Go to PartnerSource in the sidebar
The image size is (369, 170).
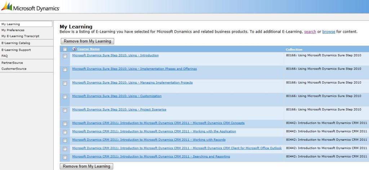pyautogui.click(x=12, y=63)
